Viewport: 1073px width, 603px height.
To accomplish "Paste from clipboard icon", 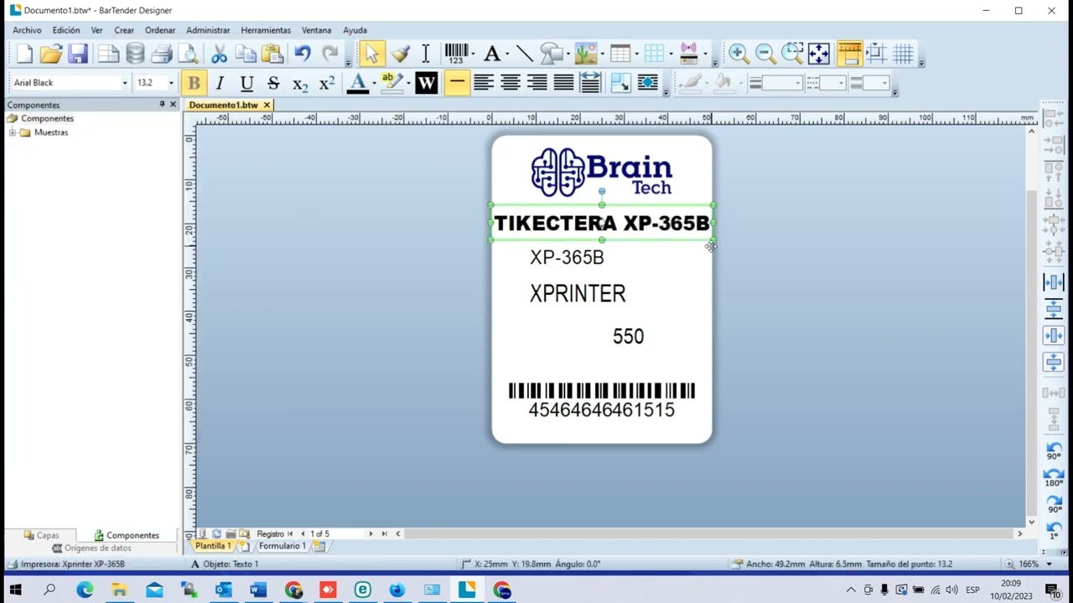I will (x=272, y=54).
